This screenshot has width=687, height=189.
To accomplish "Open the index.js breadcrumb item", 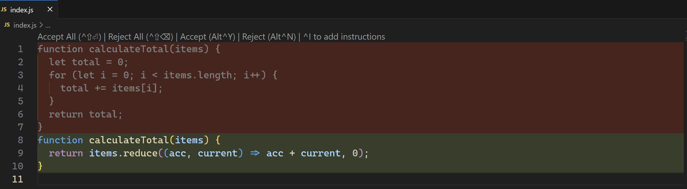I will 25,25.
